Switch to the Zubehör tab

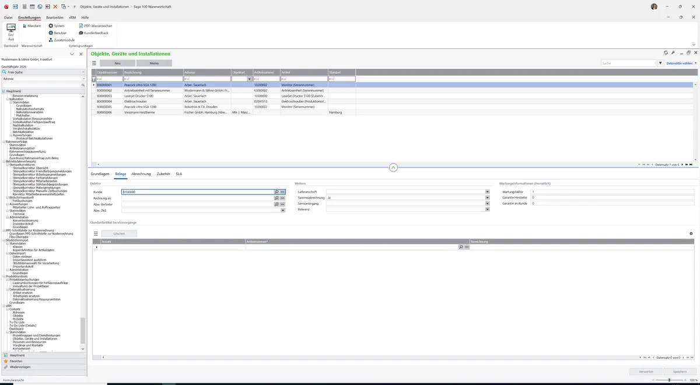tap(163, 174)
